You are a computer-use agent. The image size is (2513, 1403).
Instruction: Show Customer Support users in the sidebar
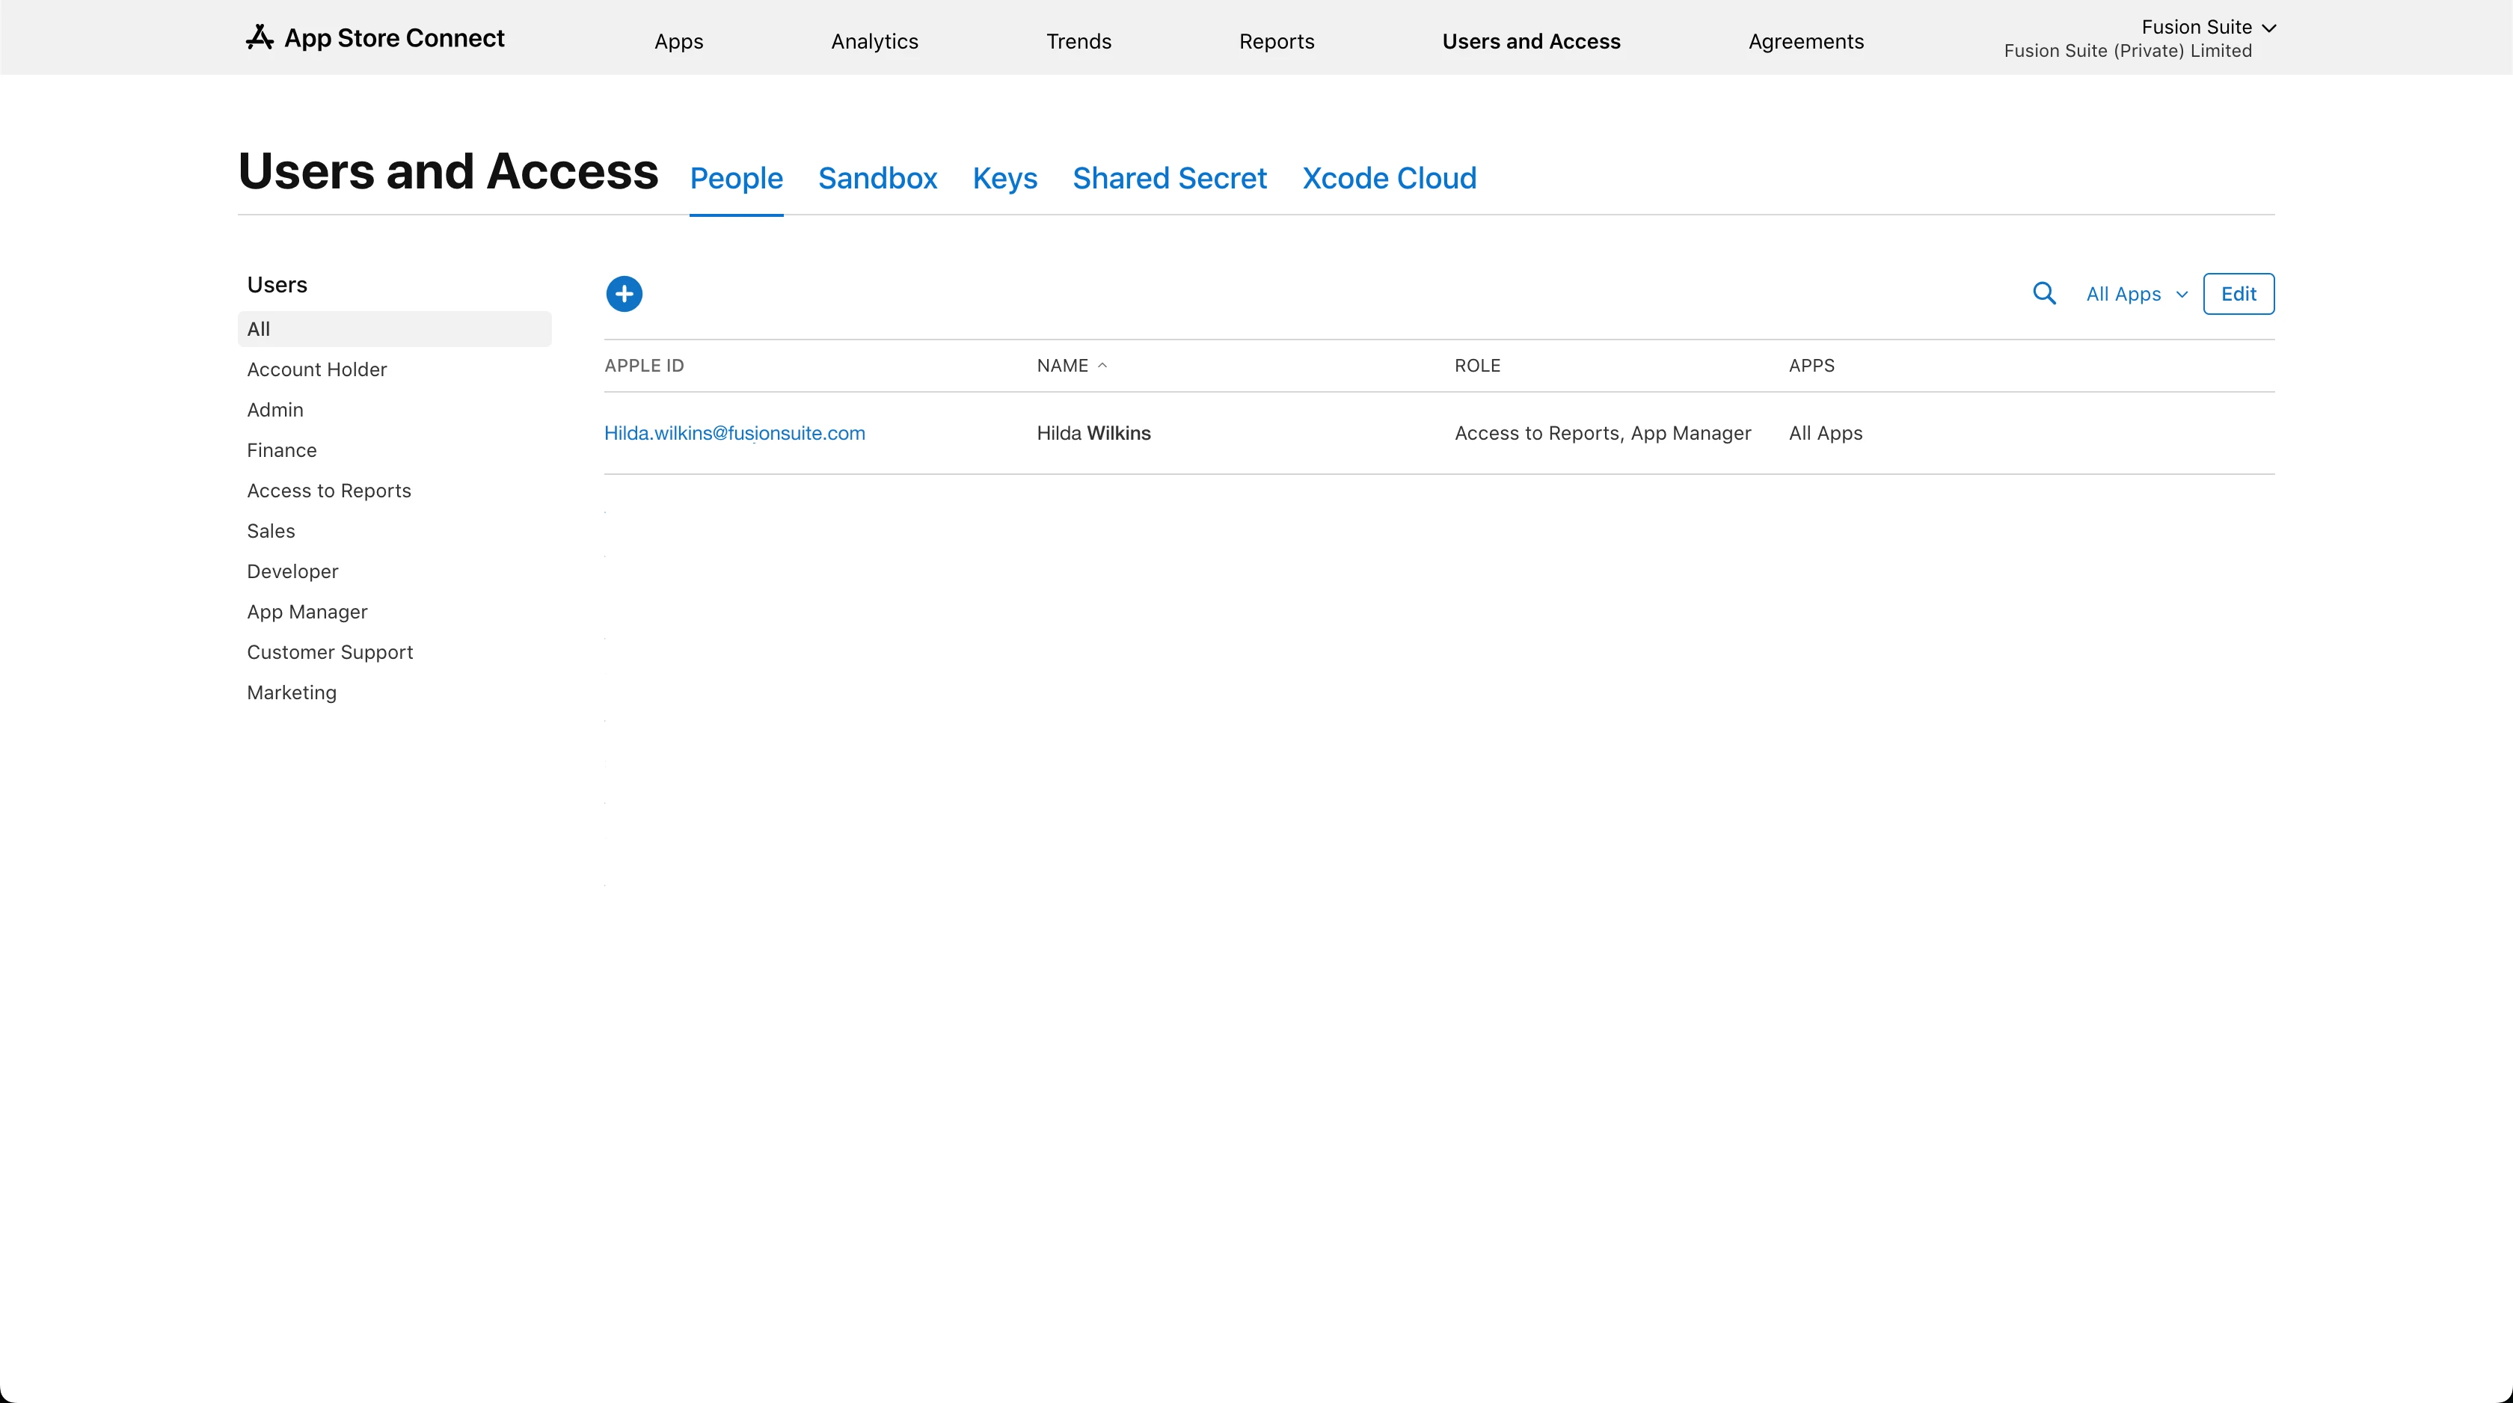(x=329, y=651)
